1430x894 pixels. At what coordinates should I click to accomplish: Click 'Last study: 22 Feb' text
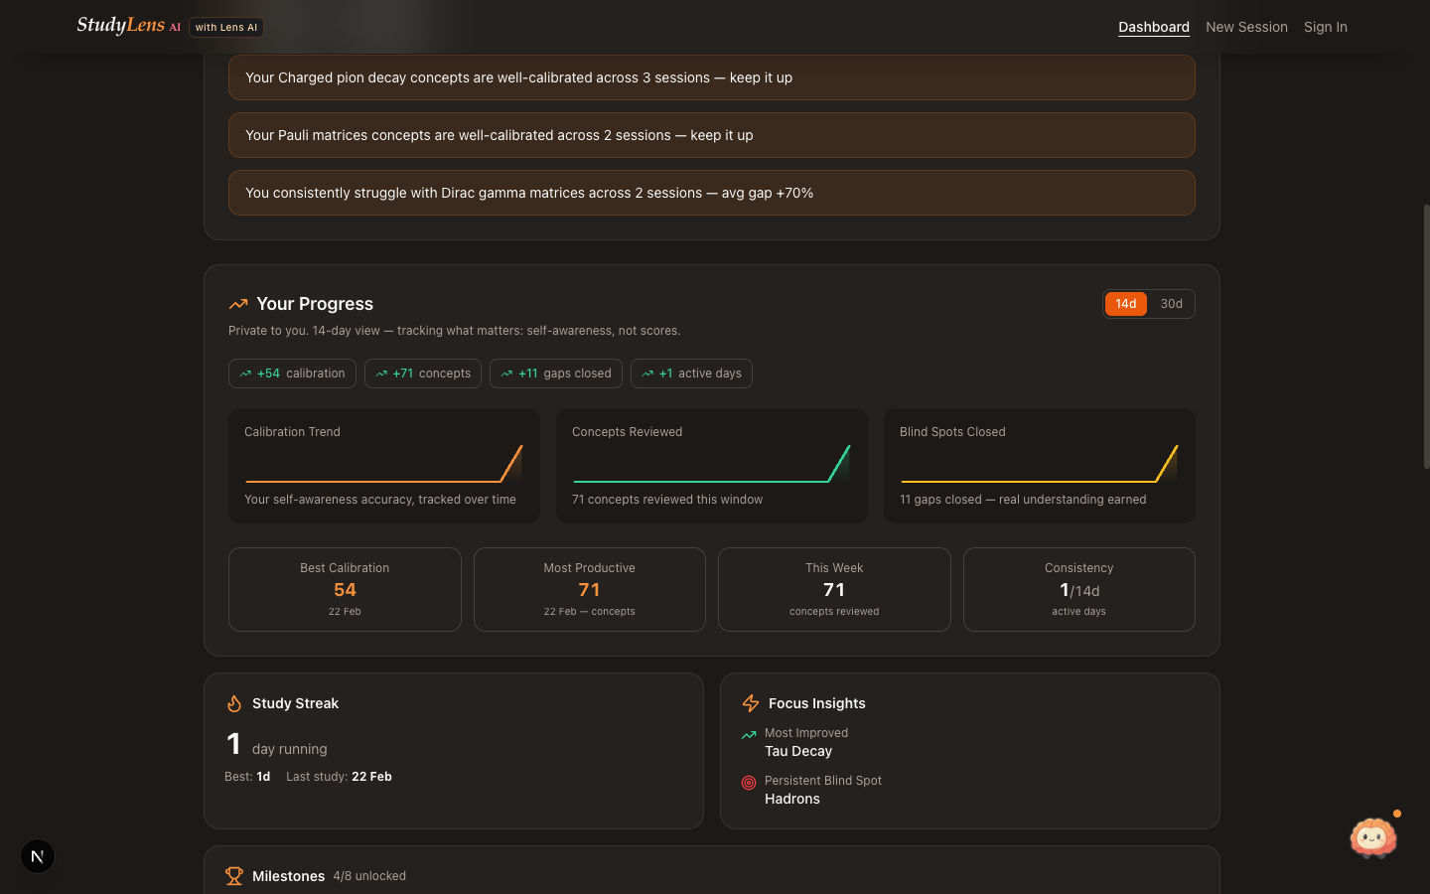[x=339, y=777]
